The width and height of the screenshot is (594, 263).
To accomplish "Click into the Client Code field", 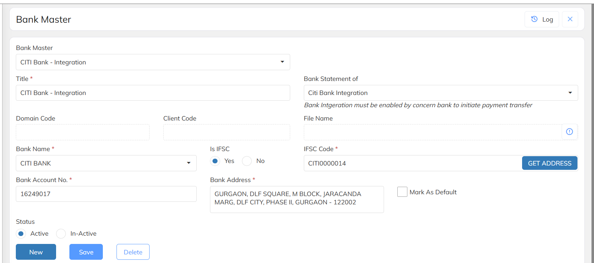I will (x=227, y=132).
